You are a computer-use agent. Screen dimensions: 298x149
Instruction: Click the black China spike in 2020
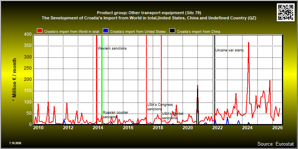(198, 107)
